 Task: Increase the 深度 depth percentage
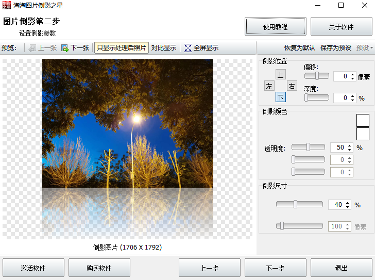tap(352, 96)
